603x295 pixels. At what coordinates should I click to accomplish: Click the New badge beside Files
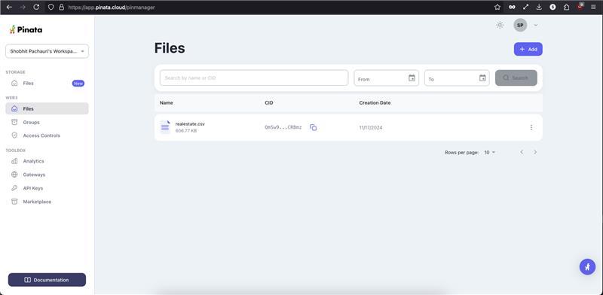78,84
